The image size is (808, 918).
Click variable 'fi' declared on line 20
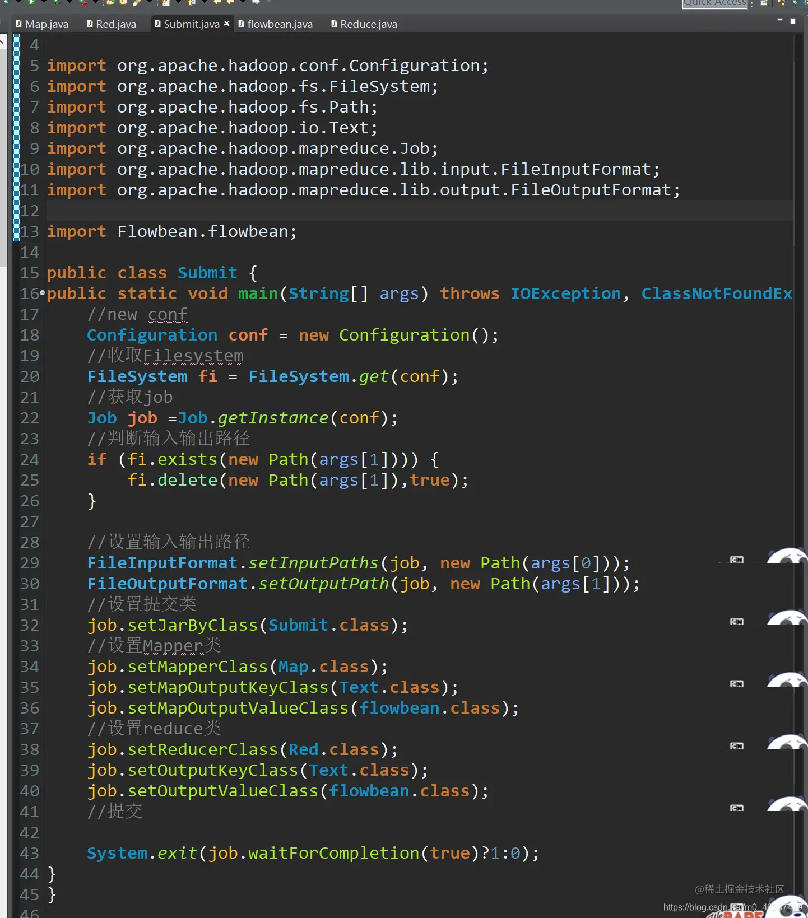(x=207, y=376)
